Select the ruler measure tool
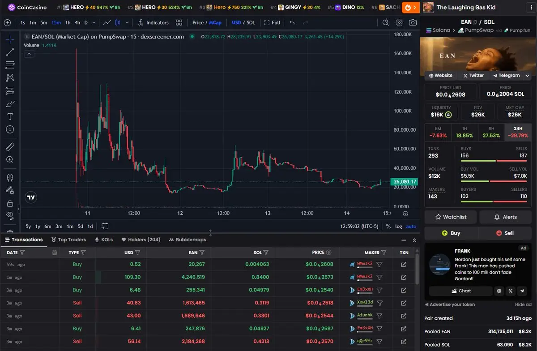 click(x=10, y=146)
